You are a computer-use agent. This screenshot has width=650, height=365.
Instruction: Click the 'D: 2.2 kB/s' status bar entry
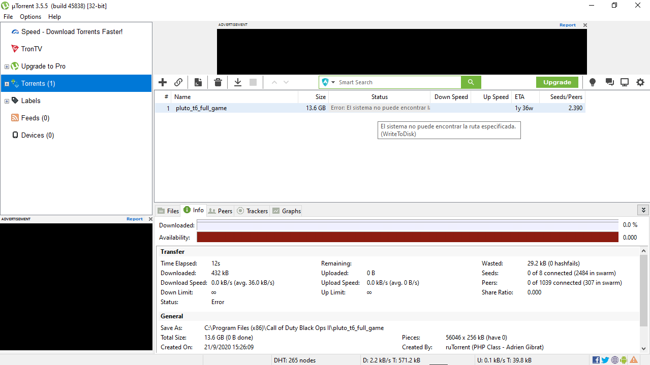[391, 360]
